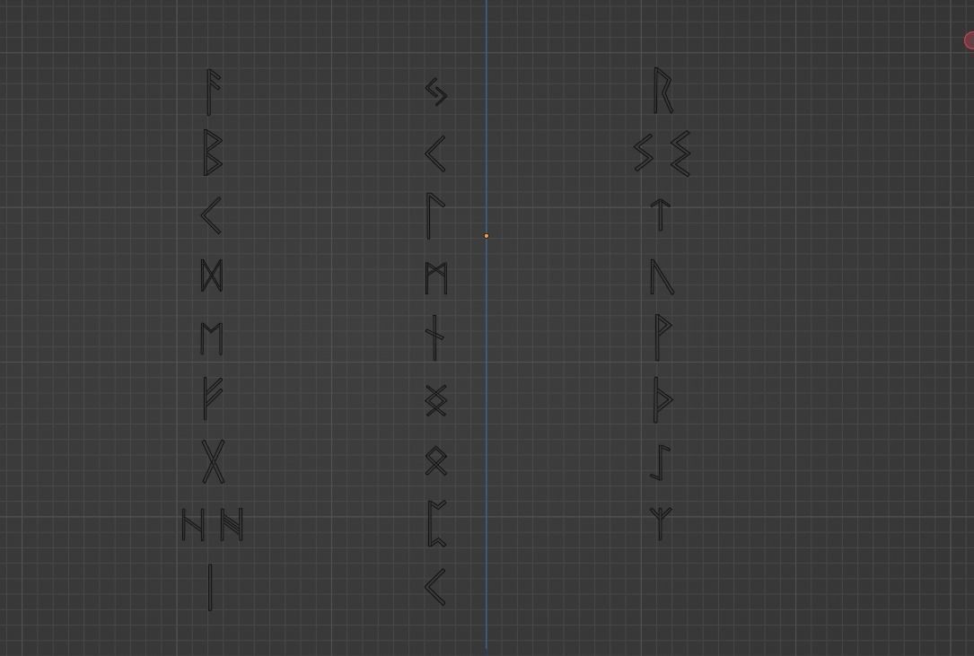Select the upward arrow Tiwaz rune

661,215
